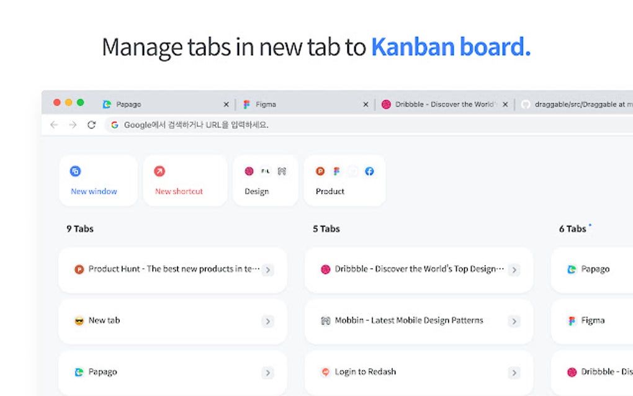Screen dimensions: 633x396
Task: Open the Facebook icon in the Product group
Action: (x=369, y=171)
